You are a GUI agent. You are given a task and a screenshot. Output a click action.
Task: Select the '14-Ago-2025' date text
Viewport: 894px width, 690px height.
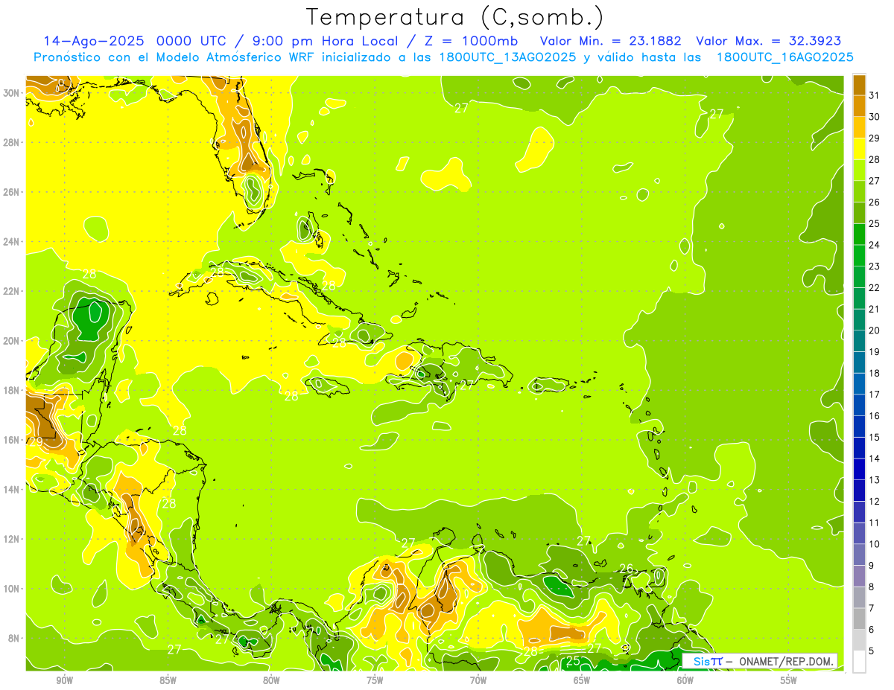coord(94,41)
